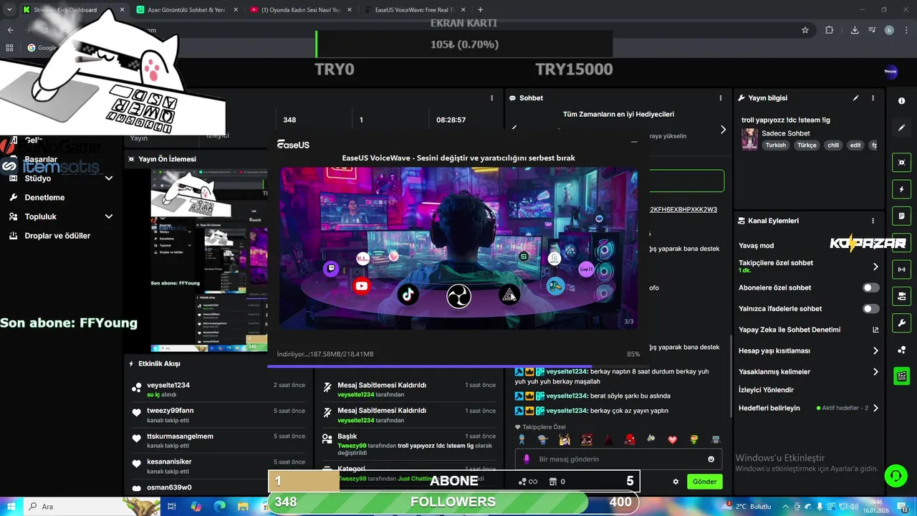This screenshot has width=917, height=516.
Task: Expand the Topluluk sidebar section
Action: tap(109, 216)
